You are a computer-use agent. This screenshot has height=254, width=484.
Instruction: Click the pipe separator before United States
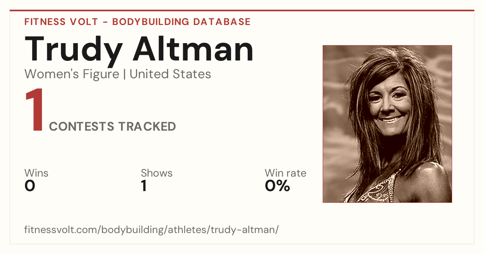125,75
